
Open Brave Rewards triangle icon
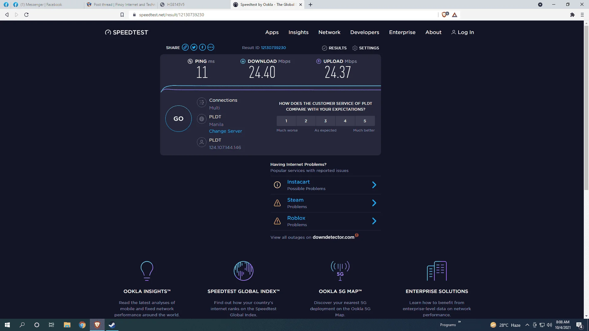(x=455, y=15)
